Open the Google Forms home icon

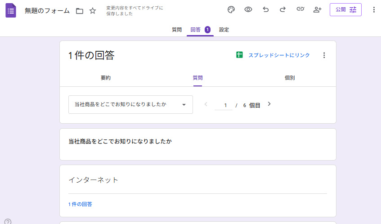(x=11, y=10)
